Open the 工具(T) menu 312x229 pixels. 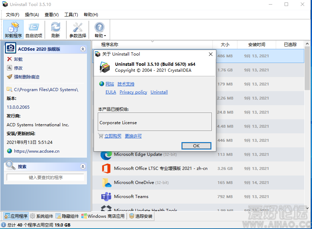point(71,15)
